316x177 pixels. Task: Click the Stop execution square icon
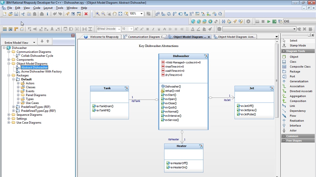[263, 22]
